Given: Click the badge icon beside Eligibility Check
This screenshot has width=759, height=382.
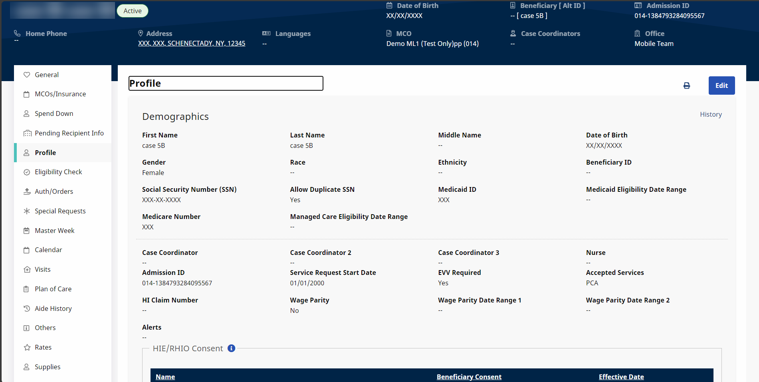Looking at the screenshot, I should point(27,172).
